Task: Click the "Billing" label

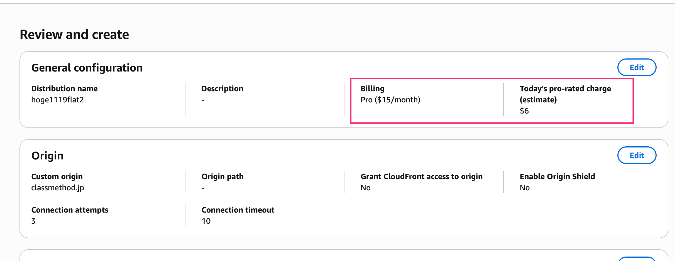Action: [x=372, y=89]
